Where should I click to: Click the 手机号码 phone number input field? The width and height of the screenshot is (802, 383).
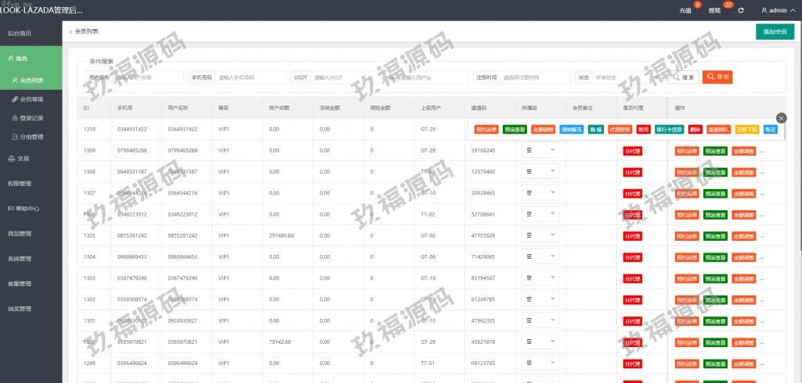pyautogui.click(x=251, y=77)
